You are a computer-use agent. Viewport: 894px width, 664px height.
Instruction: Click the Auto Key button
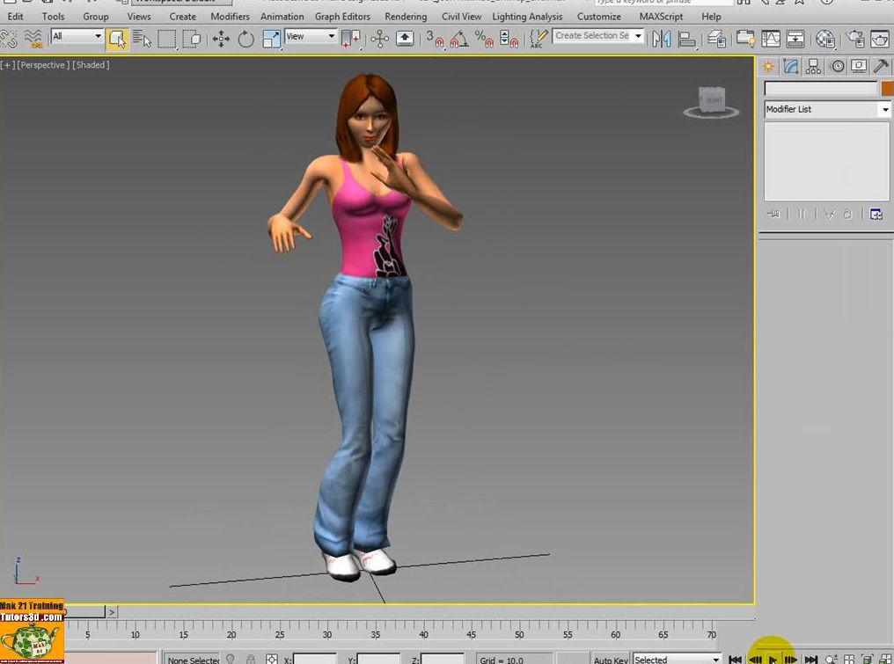pos(611,660)
